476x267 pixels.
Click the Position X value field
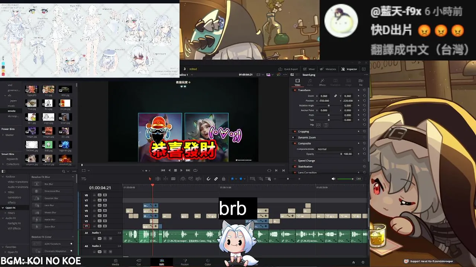coord(324,100)
